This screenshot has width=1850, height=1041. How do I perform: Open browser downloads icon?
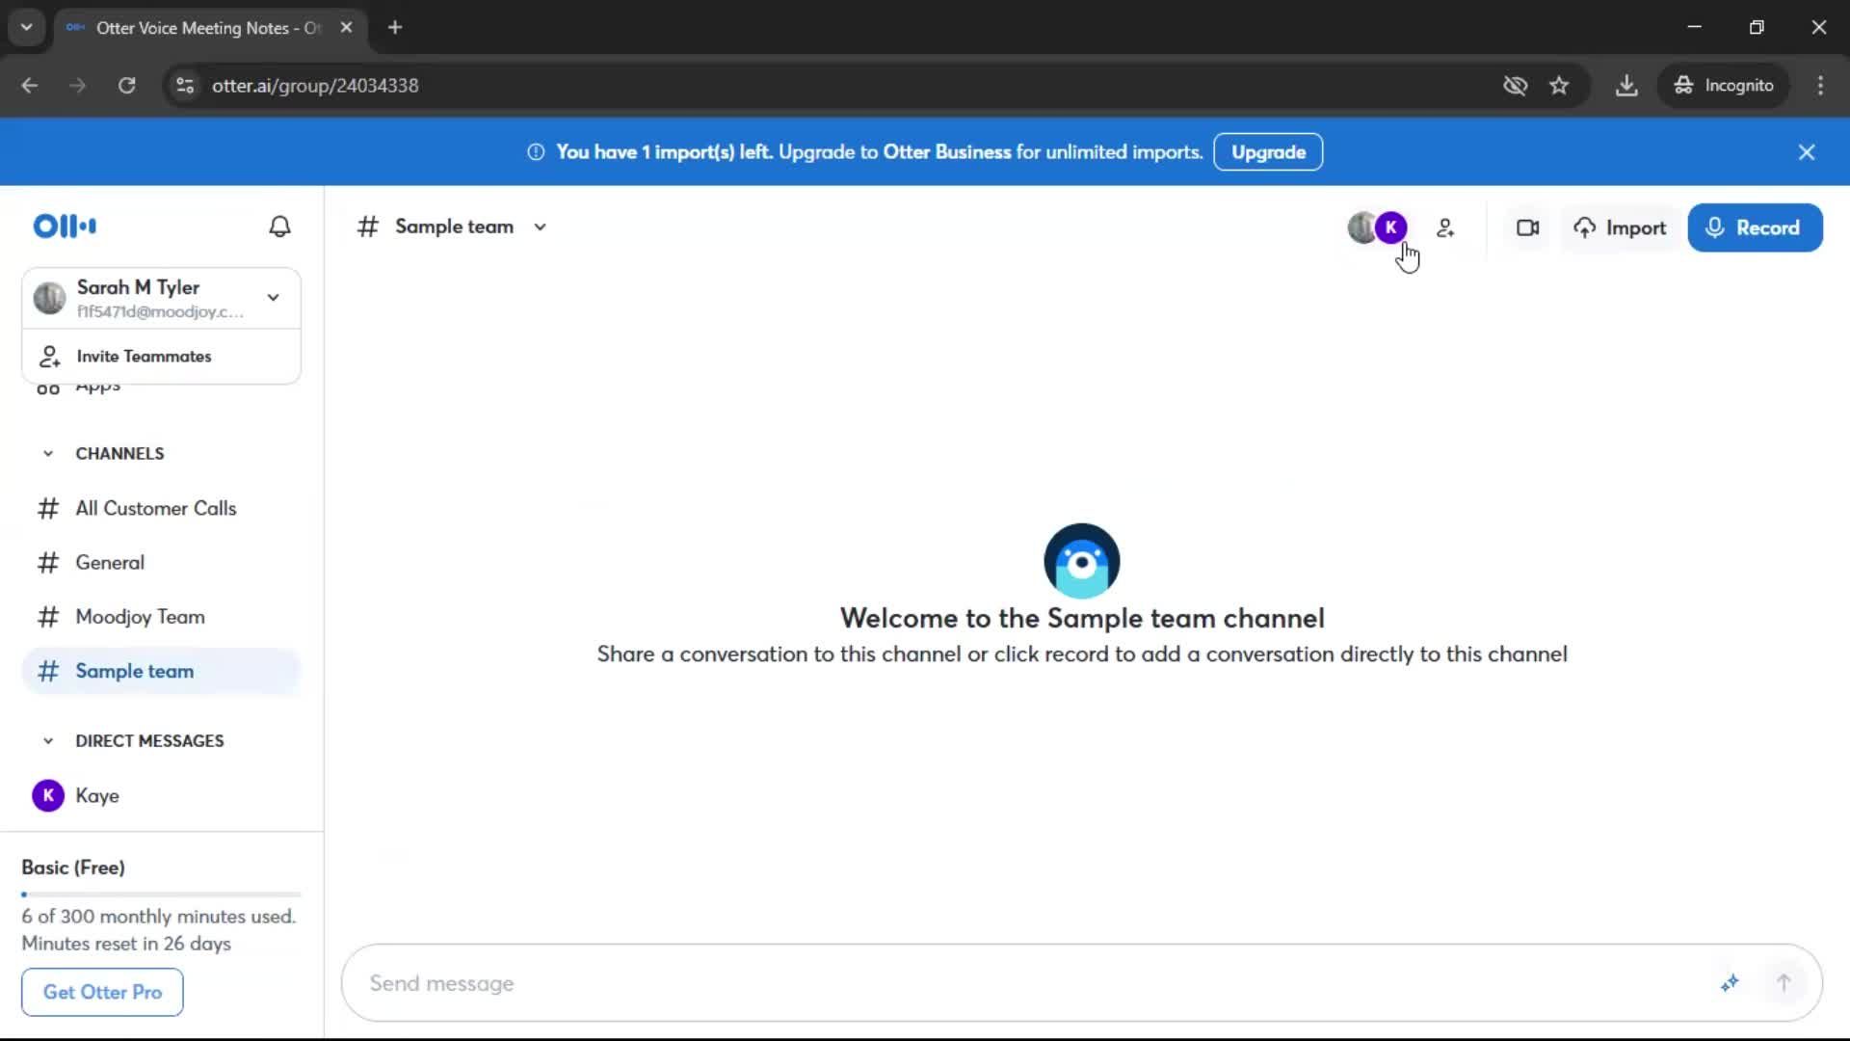point(1626,86)
